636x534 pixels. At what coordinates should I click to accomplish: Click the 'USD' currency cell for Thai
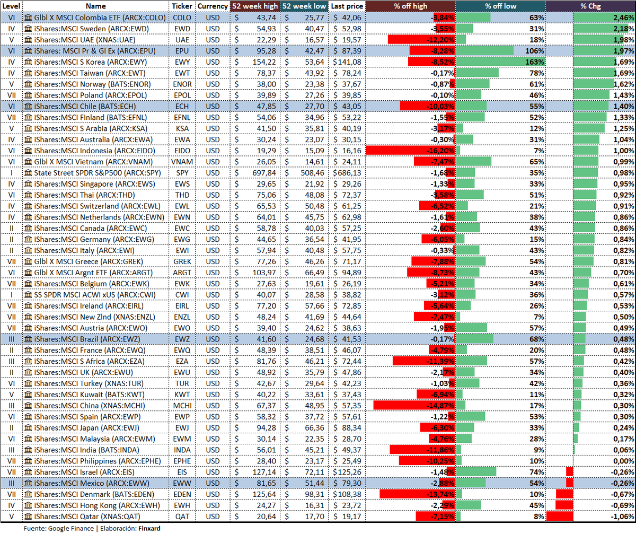point(213,195)
